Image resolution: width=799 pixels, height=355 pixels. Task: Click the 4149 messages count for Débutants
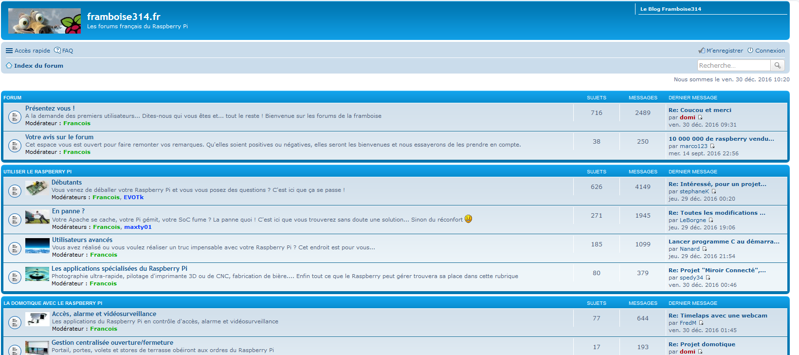(643, 187)
